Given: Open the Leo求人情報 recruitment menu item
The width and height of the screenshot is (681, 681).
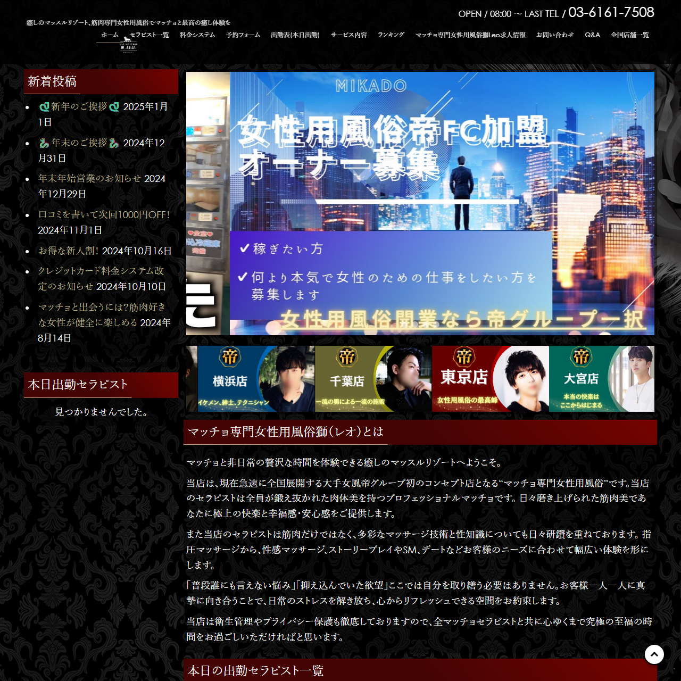Looking at the screenshot, I should (x=470, y=35).
